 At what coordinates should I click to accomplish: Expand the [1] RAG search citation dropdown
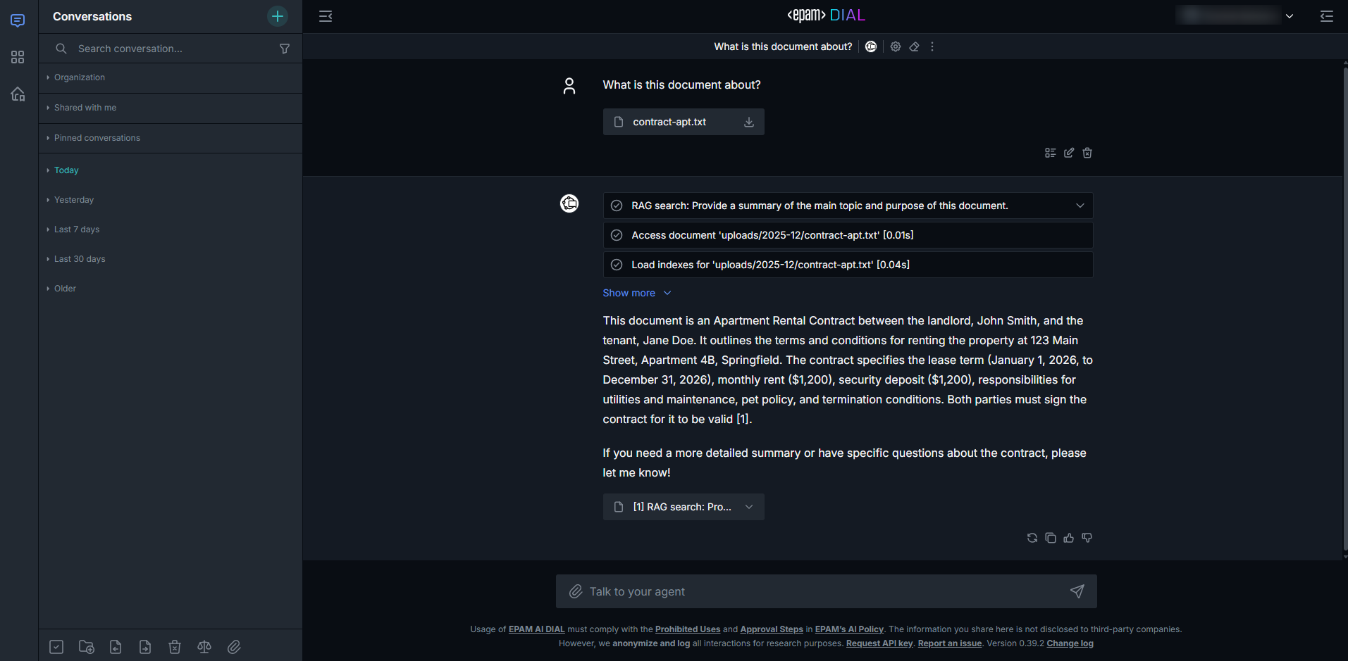click(x=748, y=507)
